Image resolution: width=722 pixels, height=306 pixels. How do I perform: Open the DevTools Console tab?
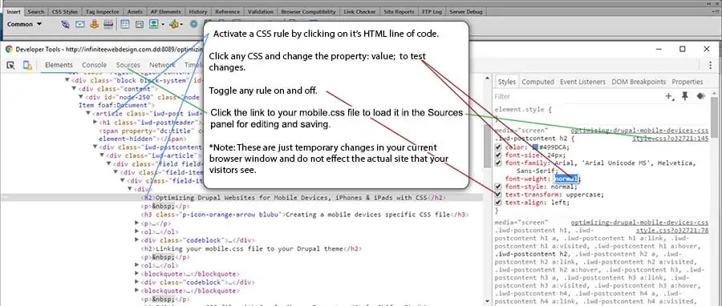pos(94,65)
